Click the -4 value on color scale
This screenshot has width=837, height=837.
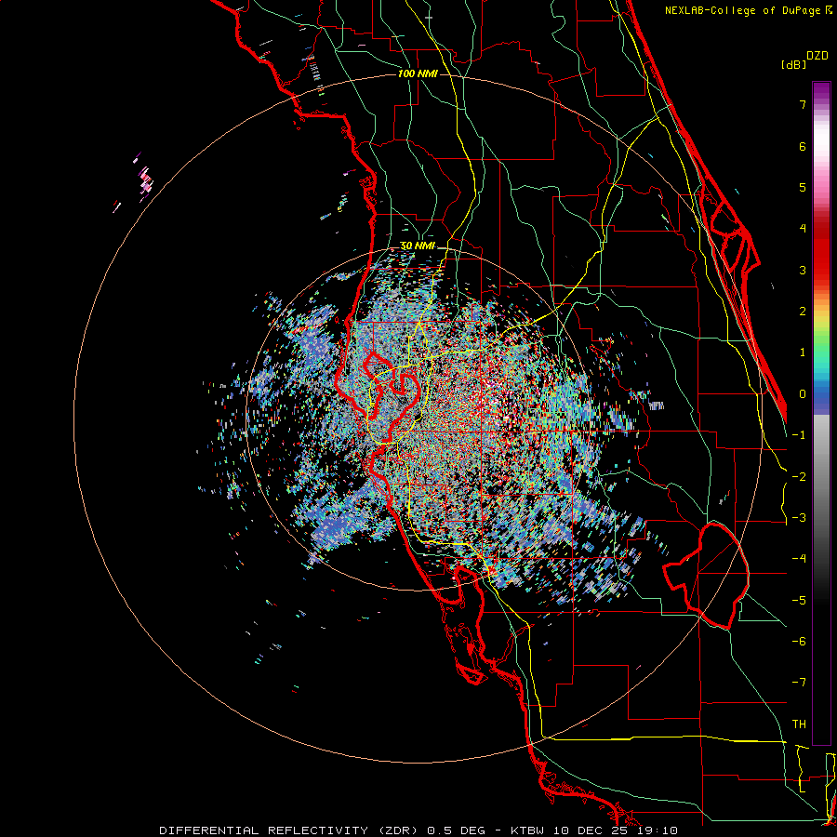pos(799,559)
